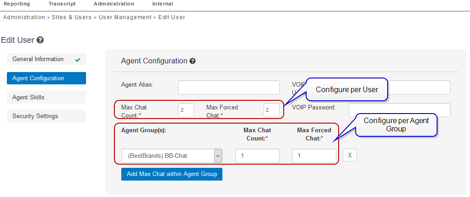This screenshot has height=197, width=470.
Task: Click Add Max Chat within Agent Group
Action: click(x=172, y=174)
